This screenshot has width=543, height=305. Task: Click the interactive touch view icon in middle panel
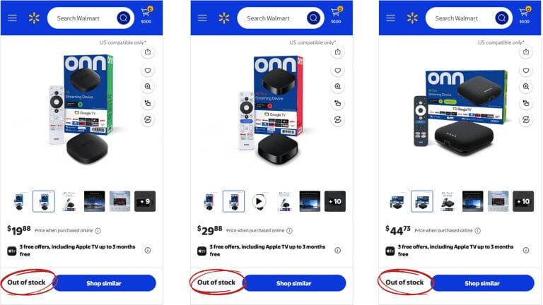pyautogui.click(x=338, y=103)
